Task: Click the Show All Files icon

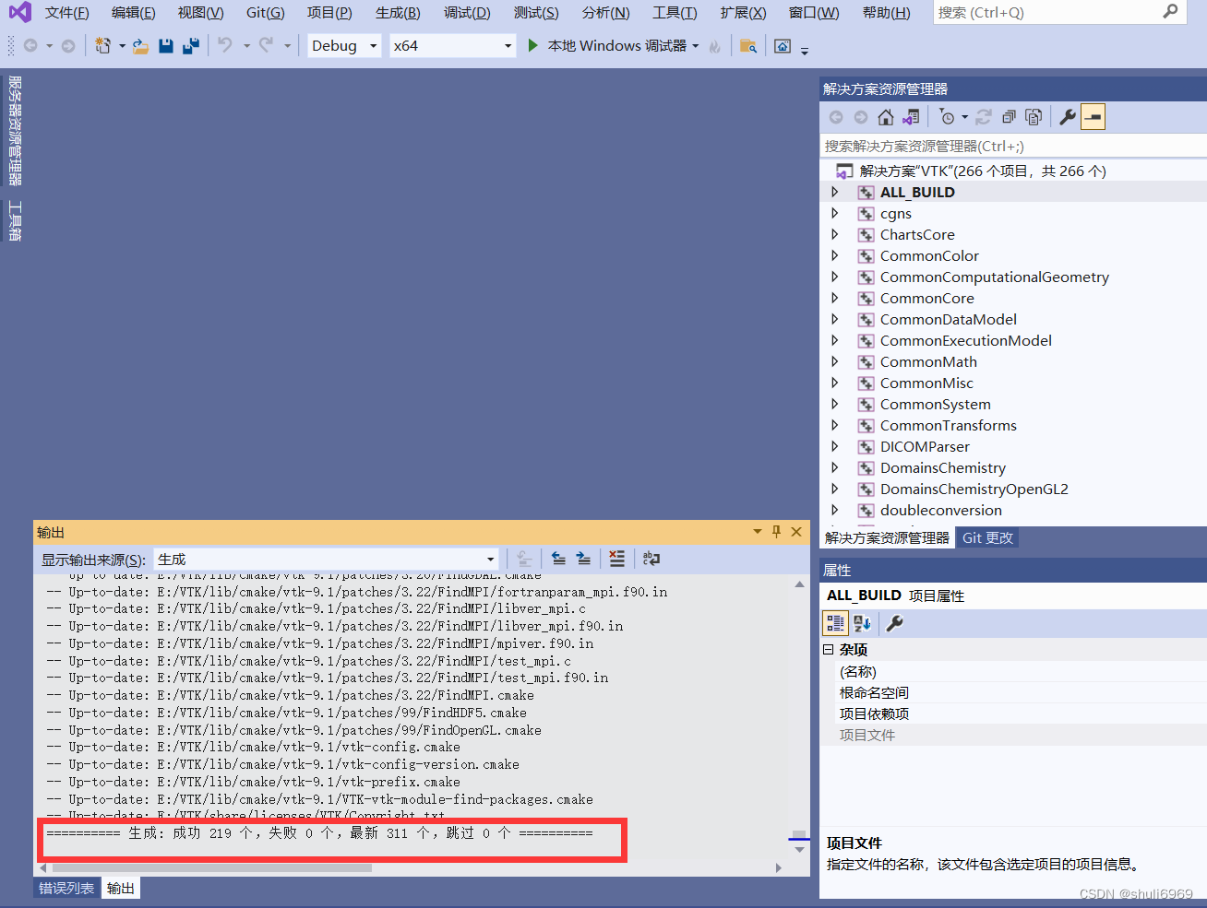Action: coord(1034,117)
